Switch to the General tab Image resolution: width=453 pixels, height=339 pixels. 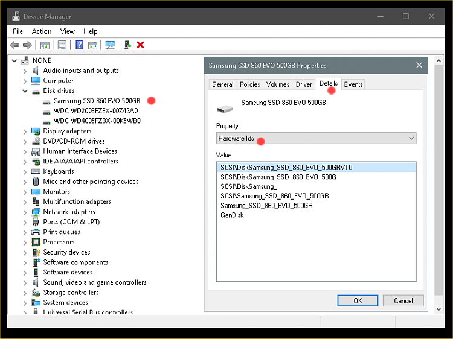pos(222,84)
